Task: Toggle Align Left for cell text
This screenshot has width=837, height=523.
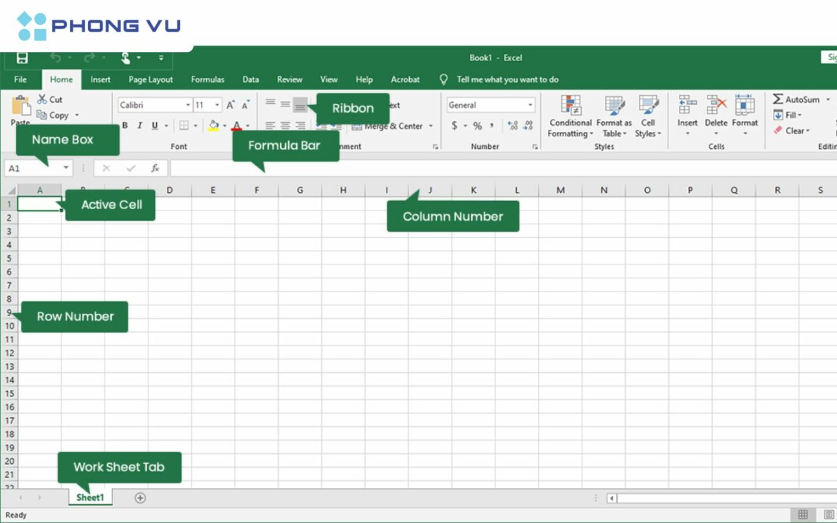Action: point(270,126)
